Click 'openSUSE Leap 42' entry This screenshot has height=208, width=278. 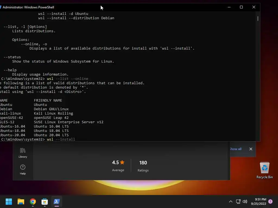51,118
